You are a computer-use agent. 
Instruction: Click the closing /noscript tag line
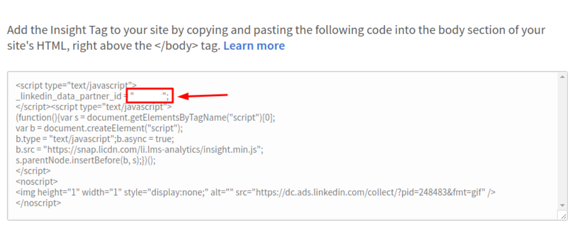(38, 203)
